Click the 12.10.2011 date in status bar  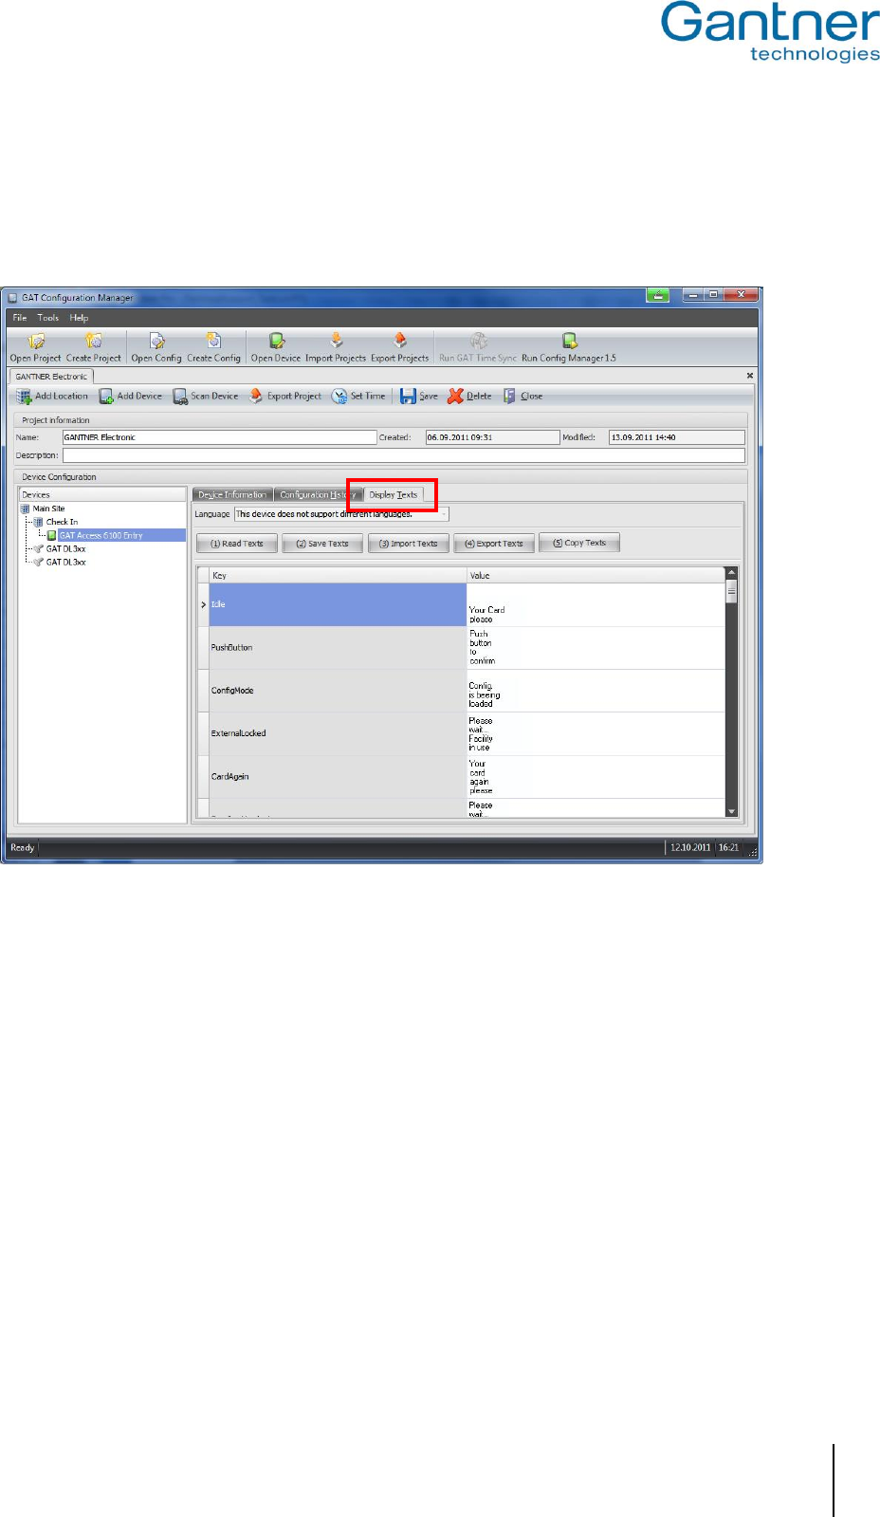point(690,848)
